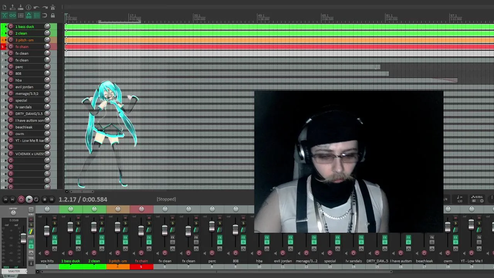The height and width of the screenshot is (278, 494).
Task: Click the transport Stop button
Action: point(44,199)
